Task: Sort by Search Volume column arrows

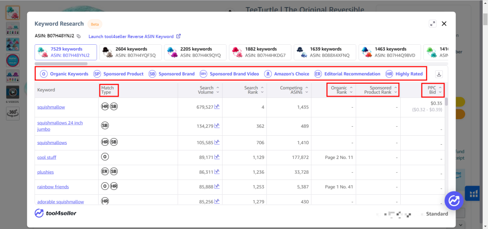Action: 218,90
